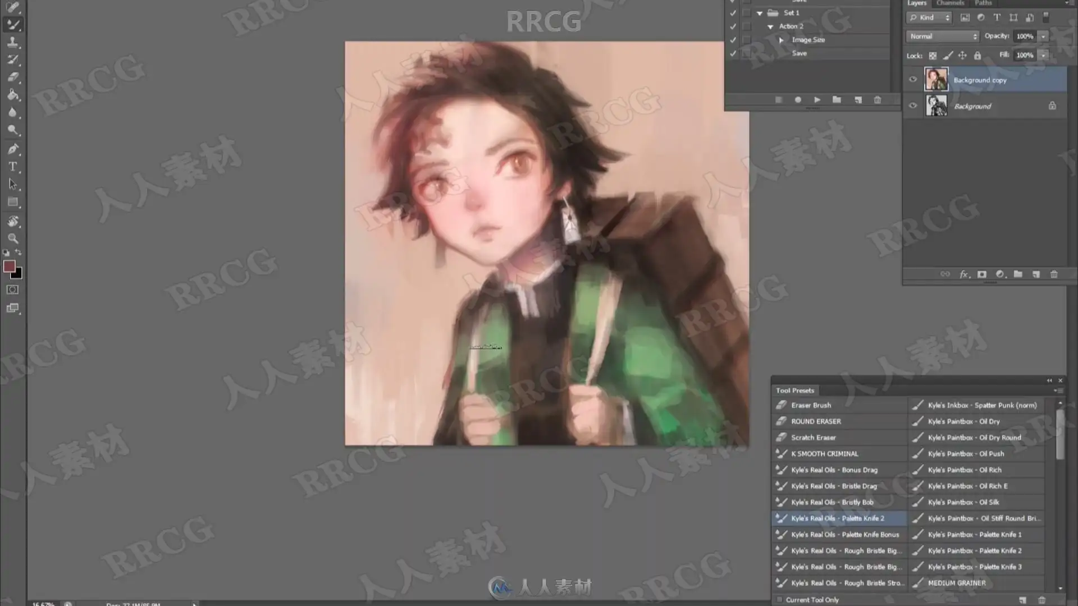Select the ROUND ERASER tool preset

(816, 421)
